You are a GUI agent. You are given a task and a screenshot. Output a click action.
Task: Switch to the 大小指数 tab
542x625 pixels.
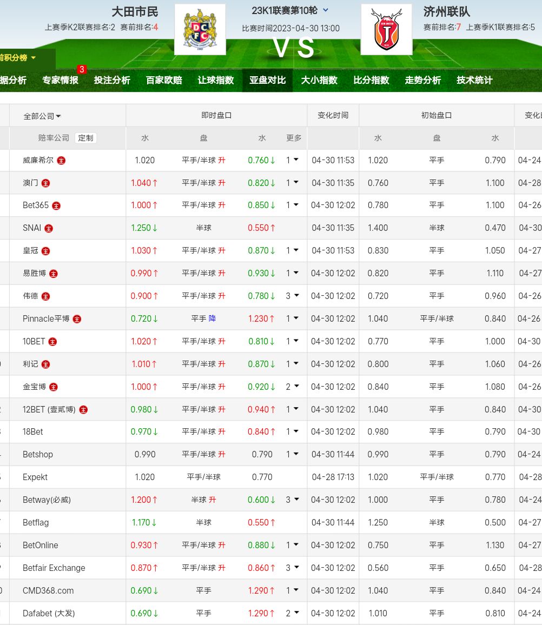(x=319, y=81)
